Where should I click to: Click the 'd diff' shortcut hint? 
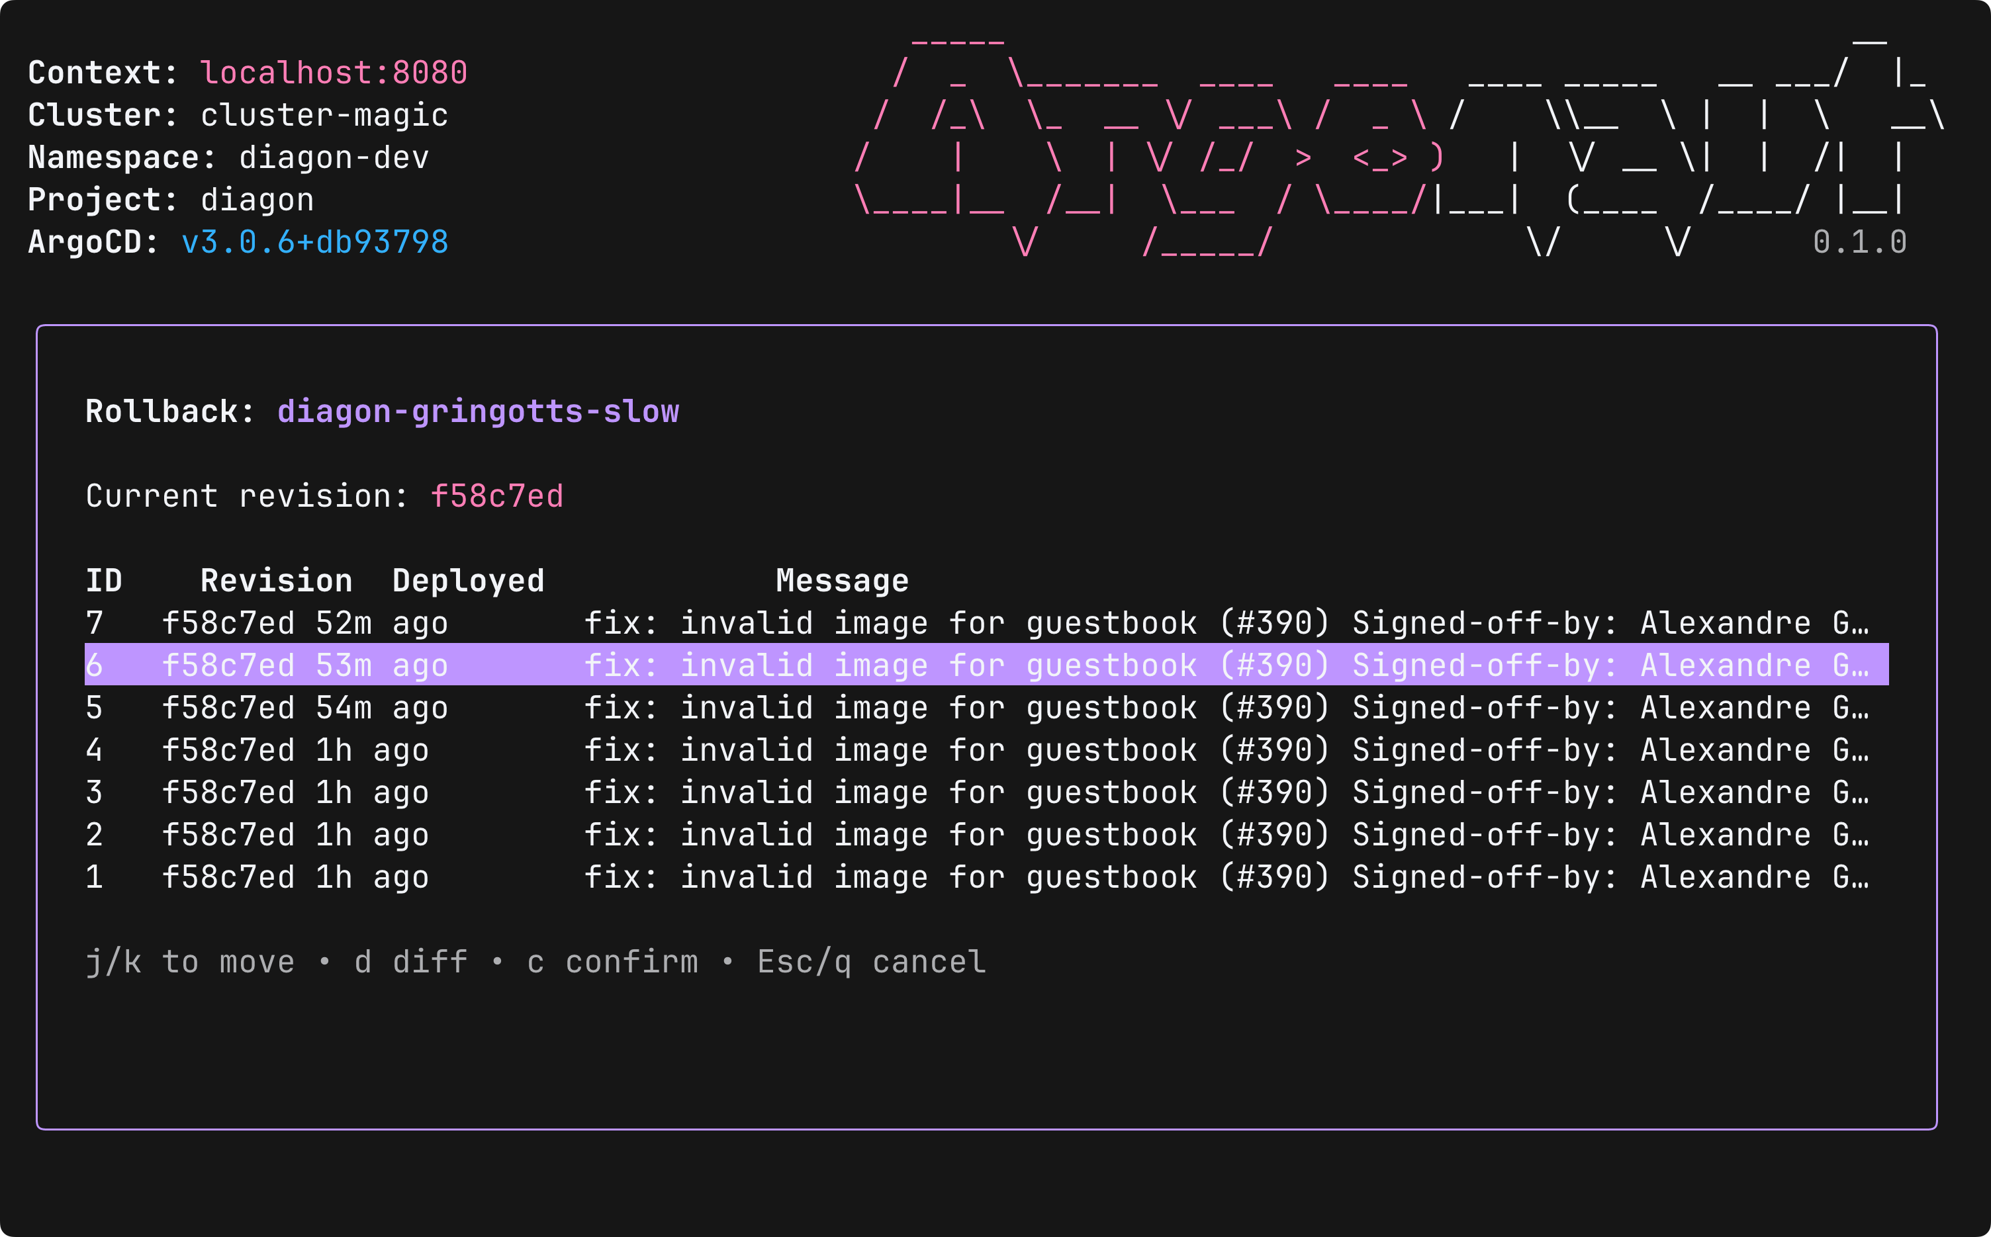click(411, 962)
